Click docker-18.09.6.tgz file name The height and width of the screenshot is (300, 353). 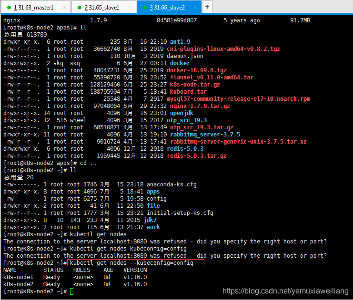click(x=197, y=70)
